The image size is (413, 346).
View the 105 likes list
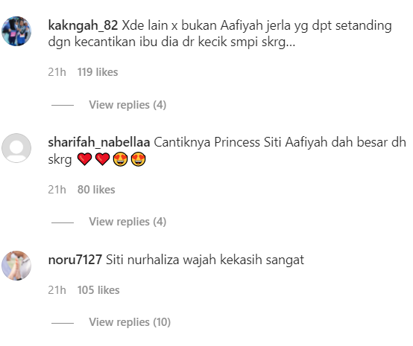(x=98, y=290)
